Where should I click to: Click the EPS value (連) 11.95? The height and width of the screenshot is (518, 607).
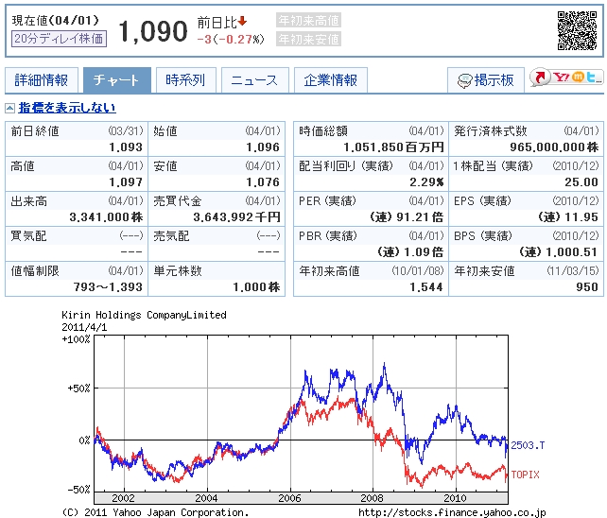[568, 217]
